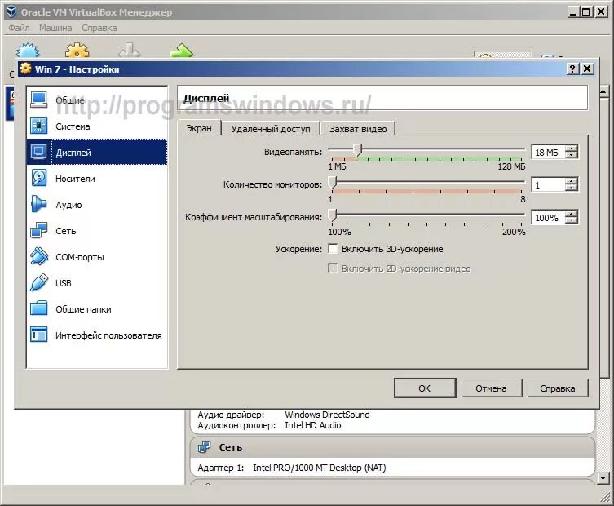Decrease Коэффициент масштабирования with down spinner
The width and height of the screenshot is (614, 506).
tap(572, 220)
